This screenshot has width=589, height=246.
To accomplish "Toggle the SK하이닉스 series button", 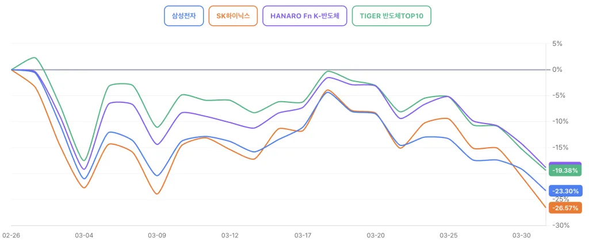I will (x=233, y=16).
